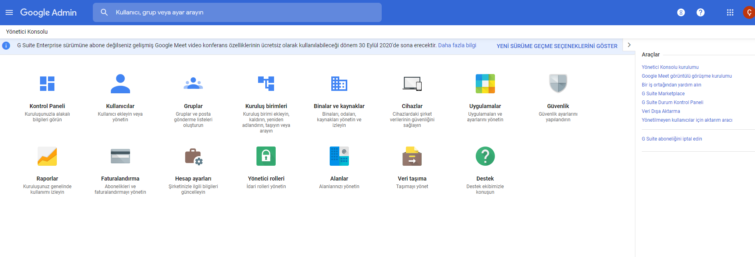
Task: Click the 'Uygulamalar' title label
Action: 485,106
